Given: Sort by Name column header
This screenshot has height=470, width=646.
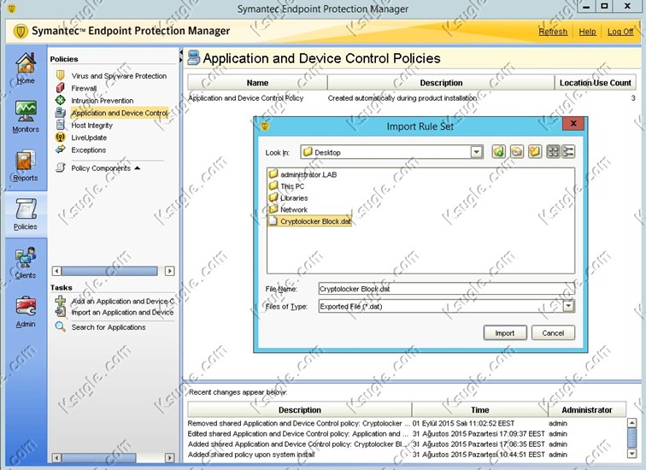Looking at the screenshot, I should (x=257, y=83).
